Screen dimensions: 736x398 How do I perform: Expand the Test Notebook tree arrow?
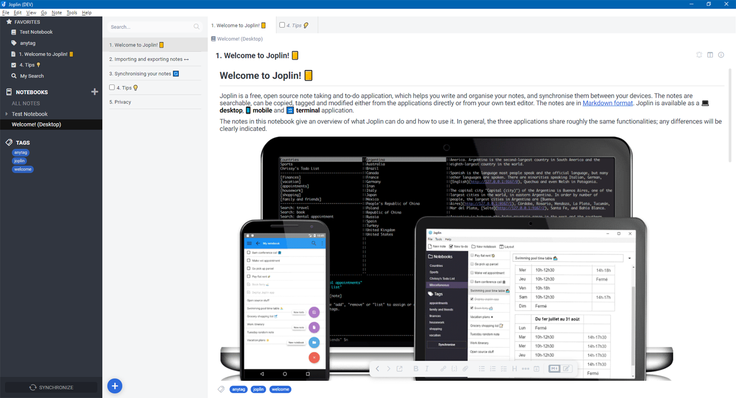tap(6, 114)
